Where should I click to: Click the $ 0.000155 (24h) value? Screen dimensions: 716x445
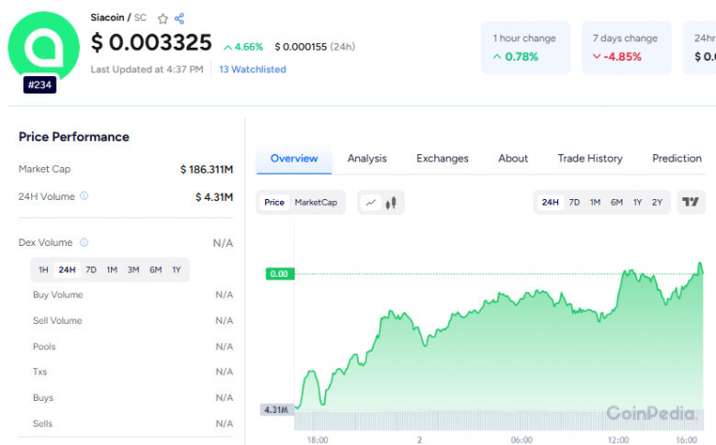tap(315, 47)
